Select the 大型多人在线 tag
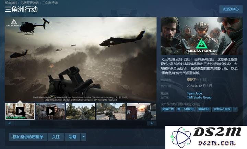 point(222,109)
